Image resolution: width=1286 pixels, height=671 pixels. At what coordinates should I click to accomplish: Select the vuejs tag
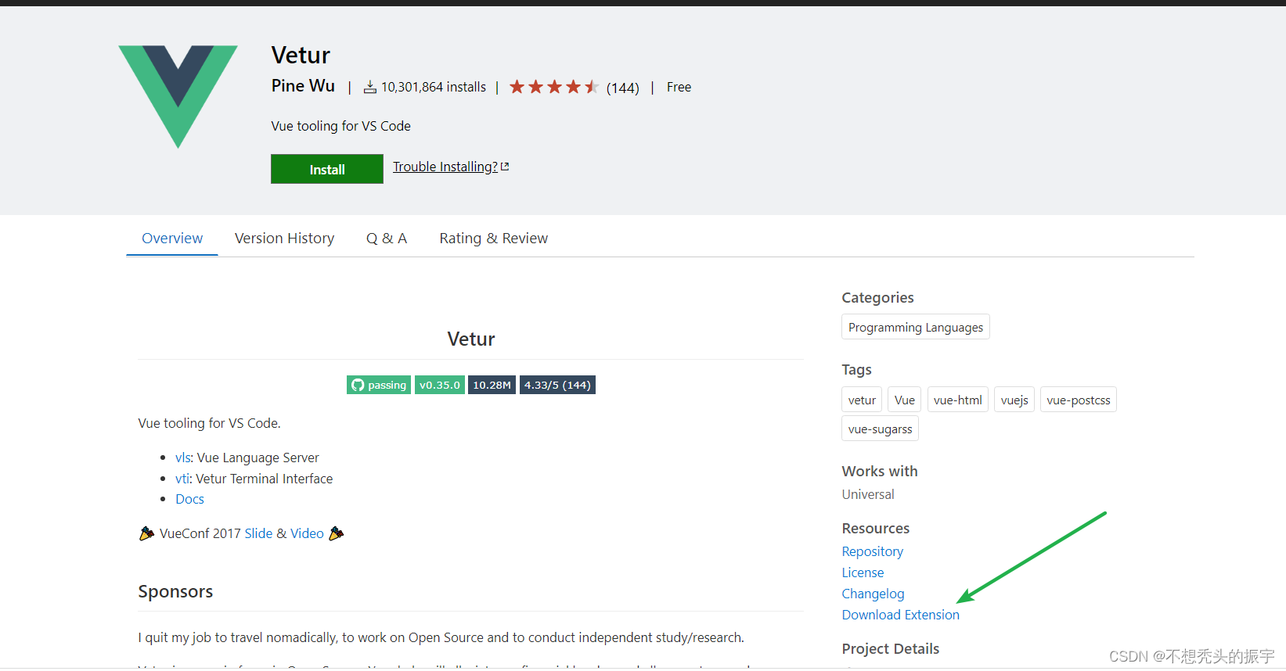[x=1014, y=400]
